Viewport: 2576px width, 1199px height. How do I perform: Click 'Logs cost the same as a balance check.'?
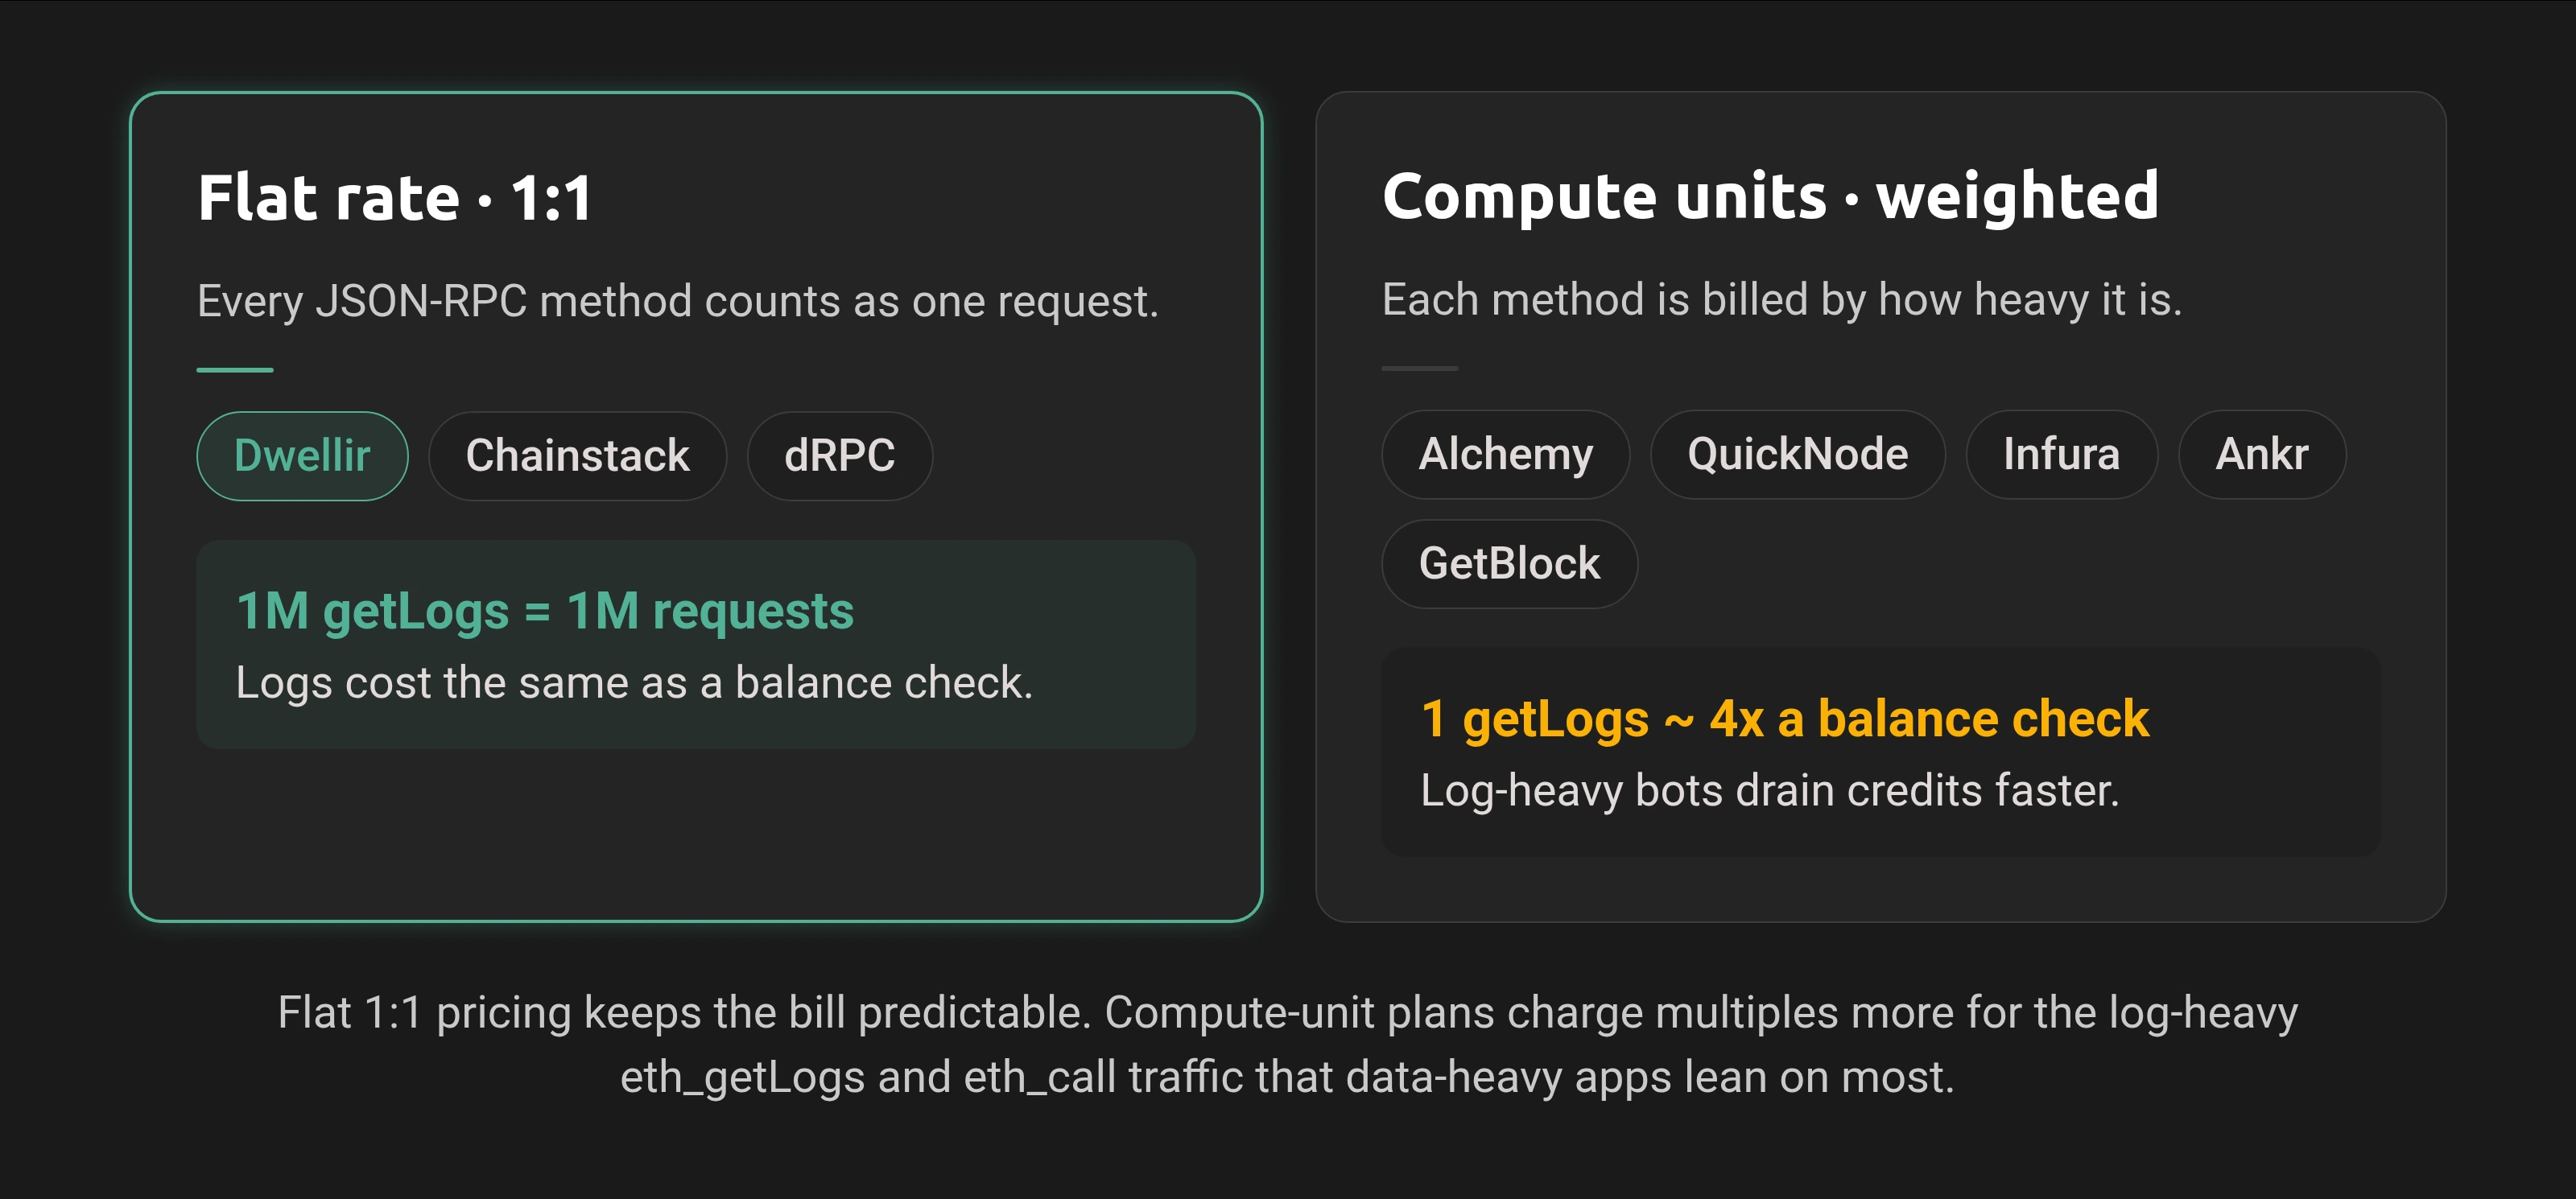point(634,683)
